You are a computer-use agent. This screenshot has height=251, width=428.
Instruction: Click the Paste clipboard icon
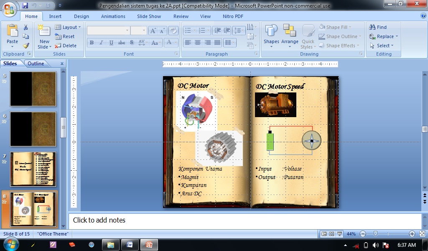coord(12,31)
